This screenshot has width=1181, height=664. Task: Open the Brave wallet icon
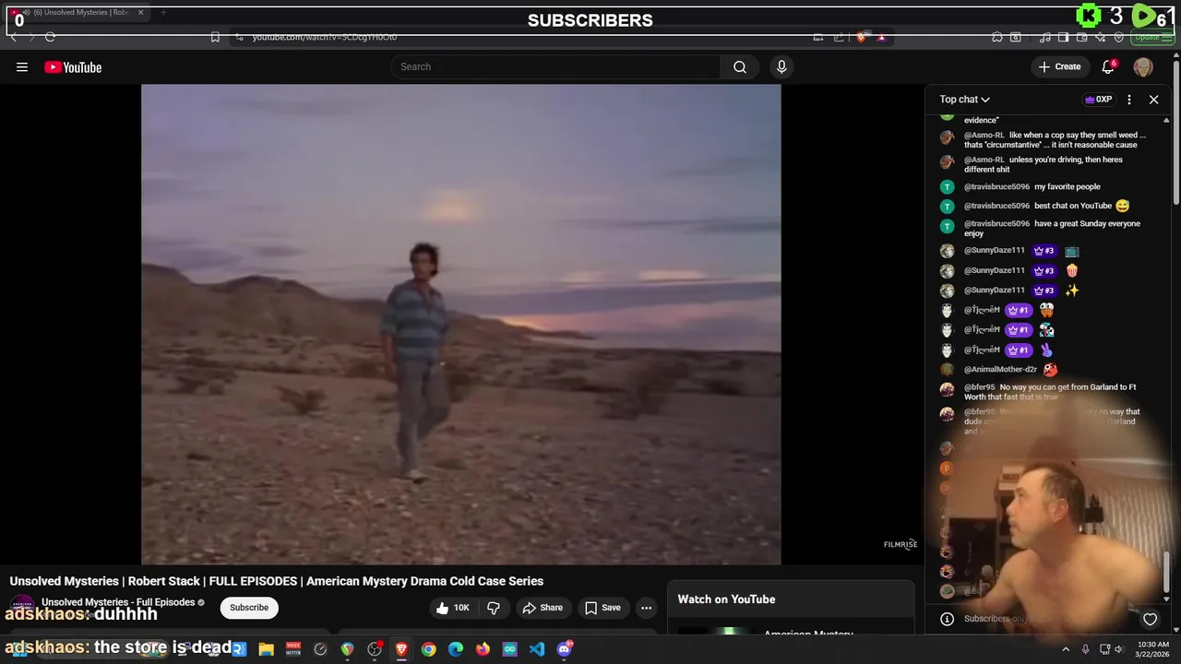[1081, 37]
